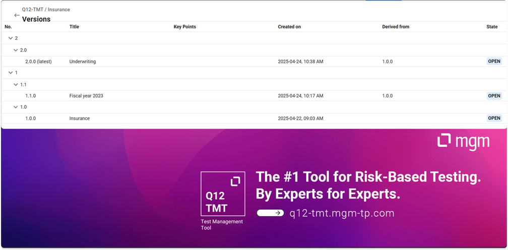This screenshot has width=508, height=250.
Task: Click created date 2025-04-24, 10:38 AM
Action: [300, 61]
